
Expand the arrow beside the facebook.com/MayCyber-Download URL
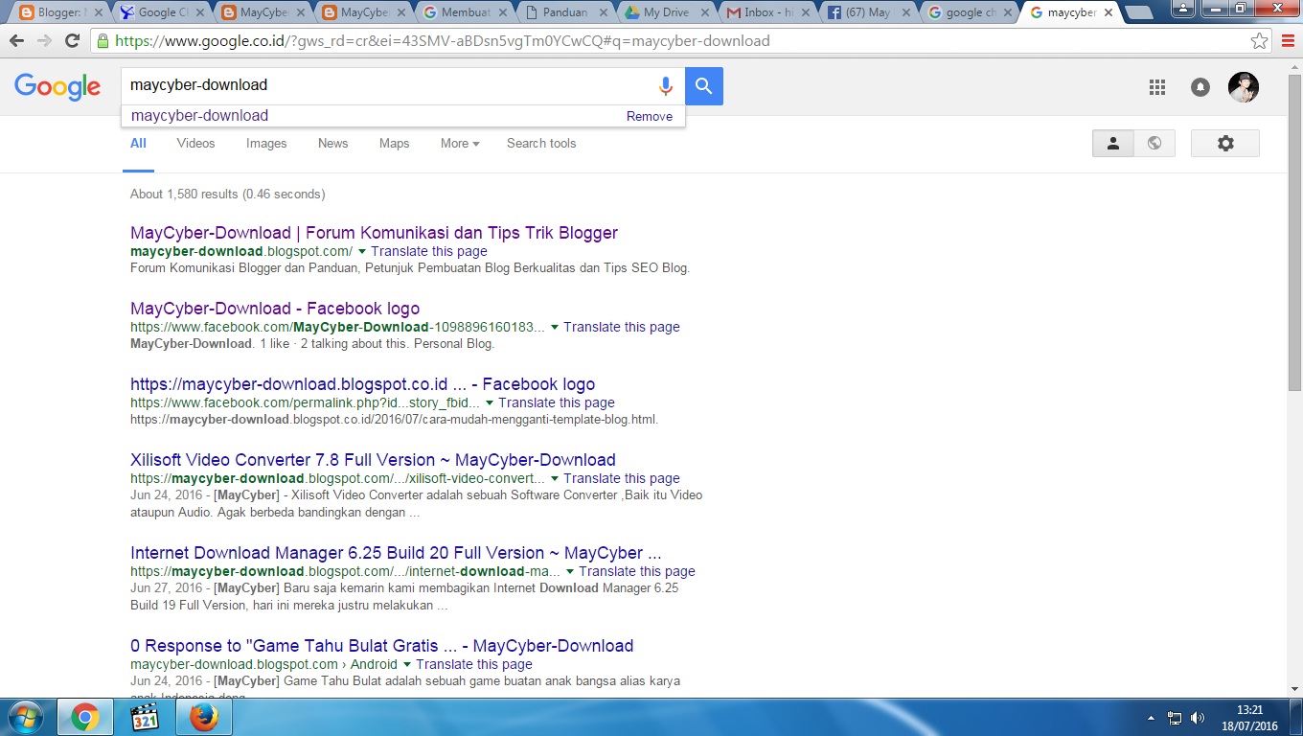tap(555, 328)
